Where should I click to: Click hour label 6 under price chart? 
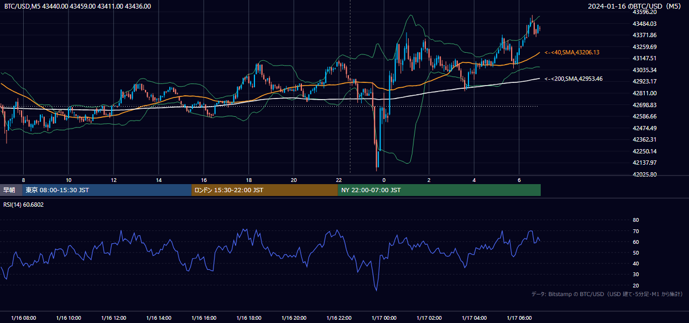point(519,180)
